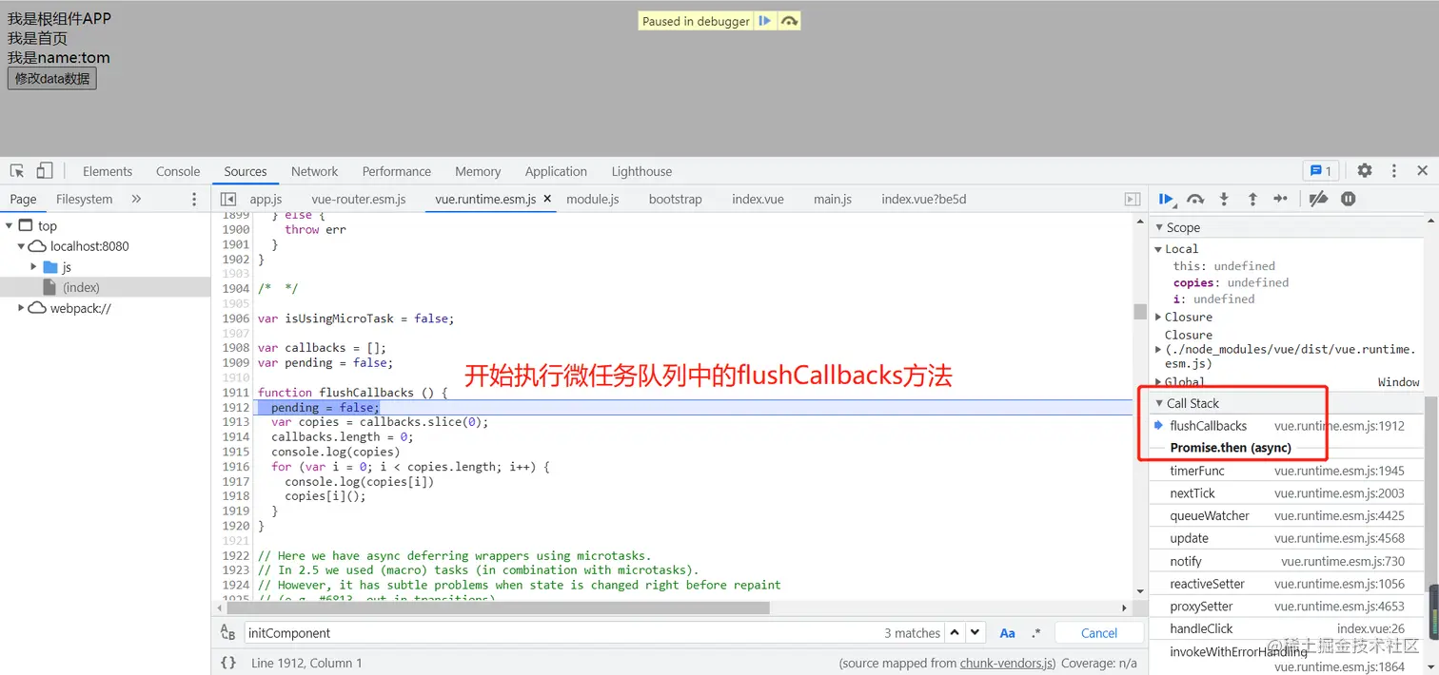Open the vue-router.esm.js file tab
Screen dimensions: 1439x675
(359, 199)
